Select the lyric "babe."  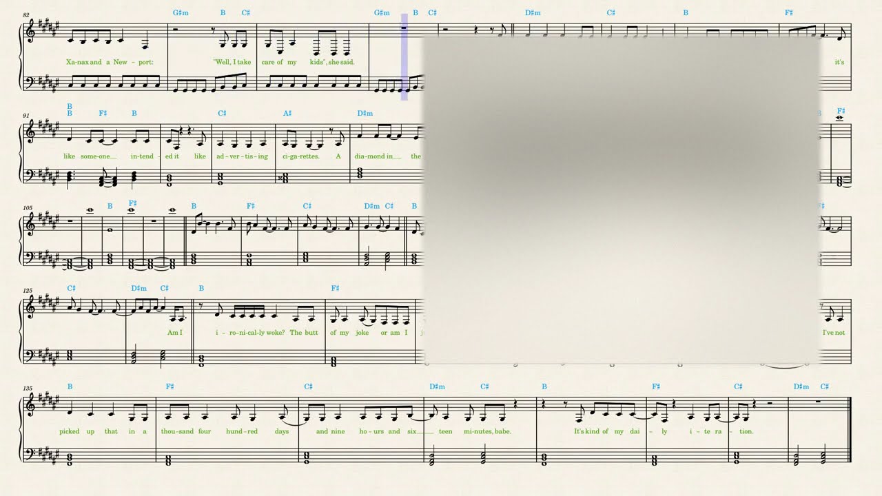[503, 431]
